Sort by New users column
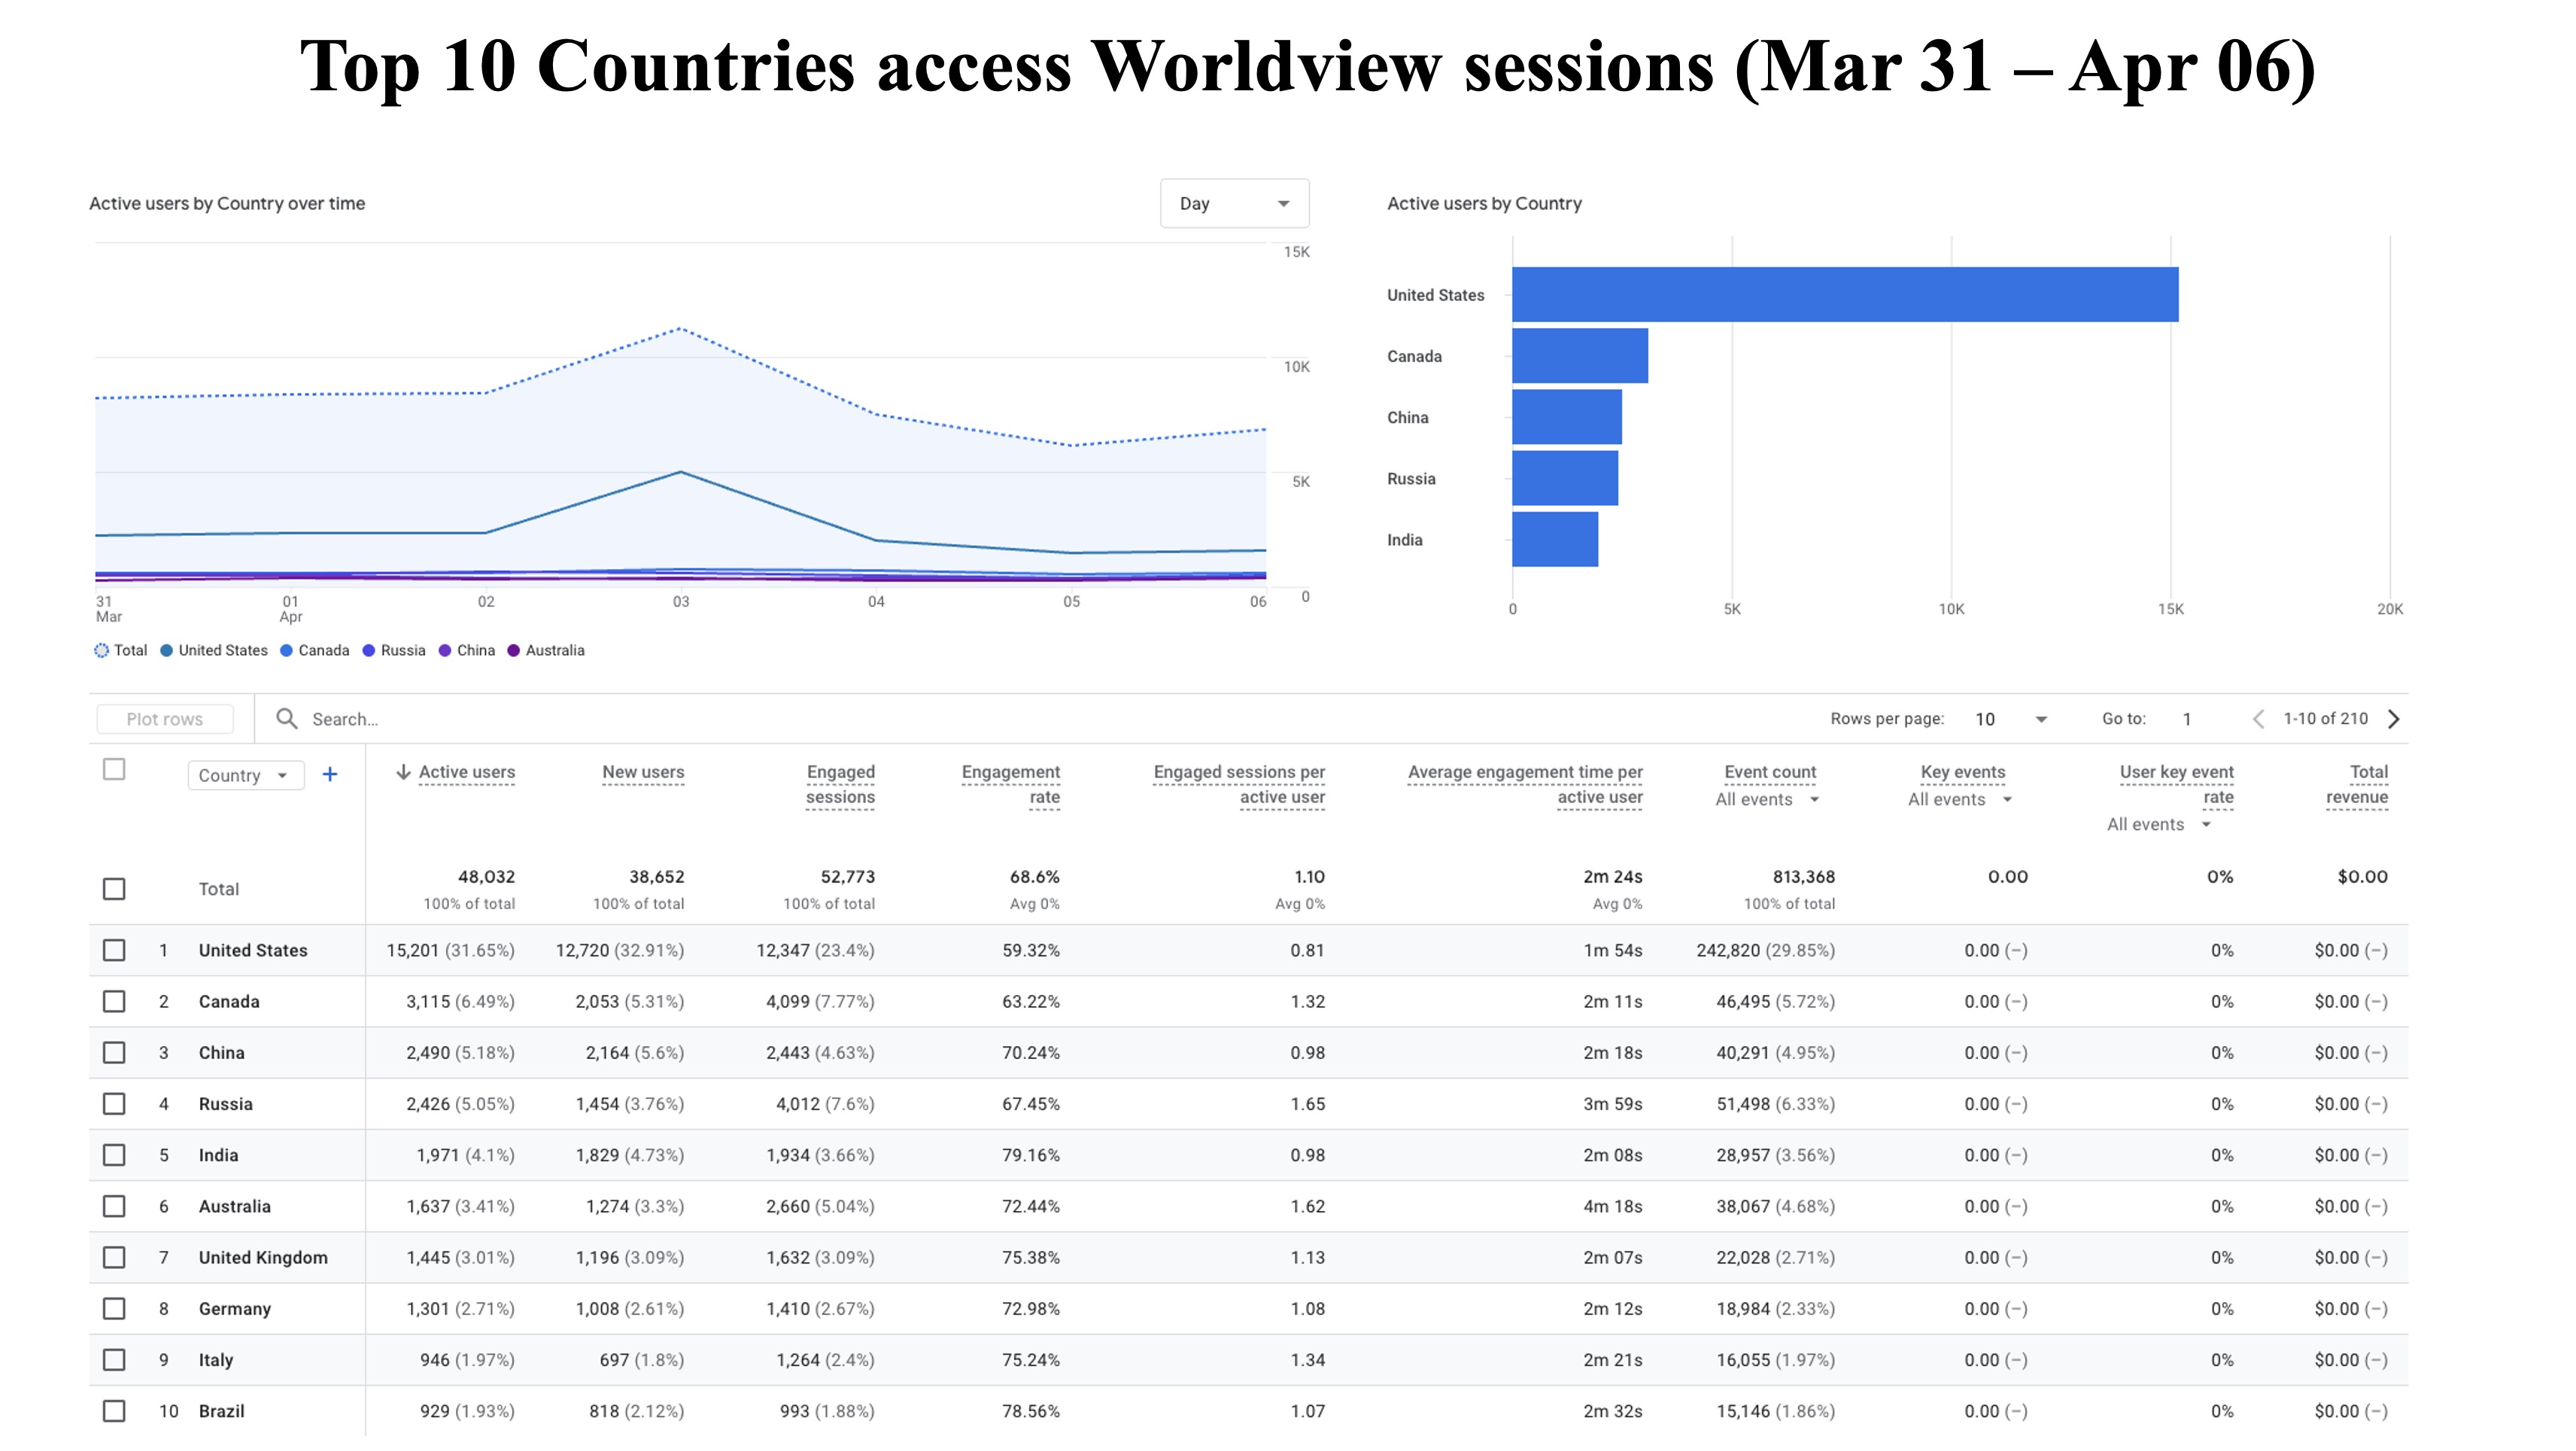The height and width of the screenshot is (1451, 2576). (x=643, y=772)
